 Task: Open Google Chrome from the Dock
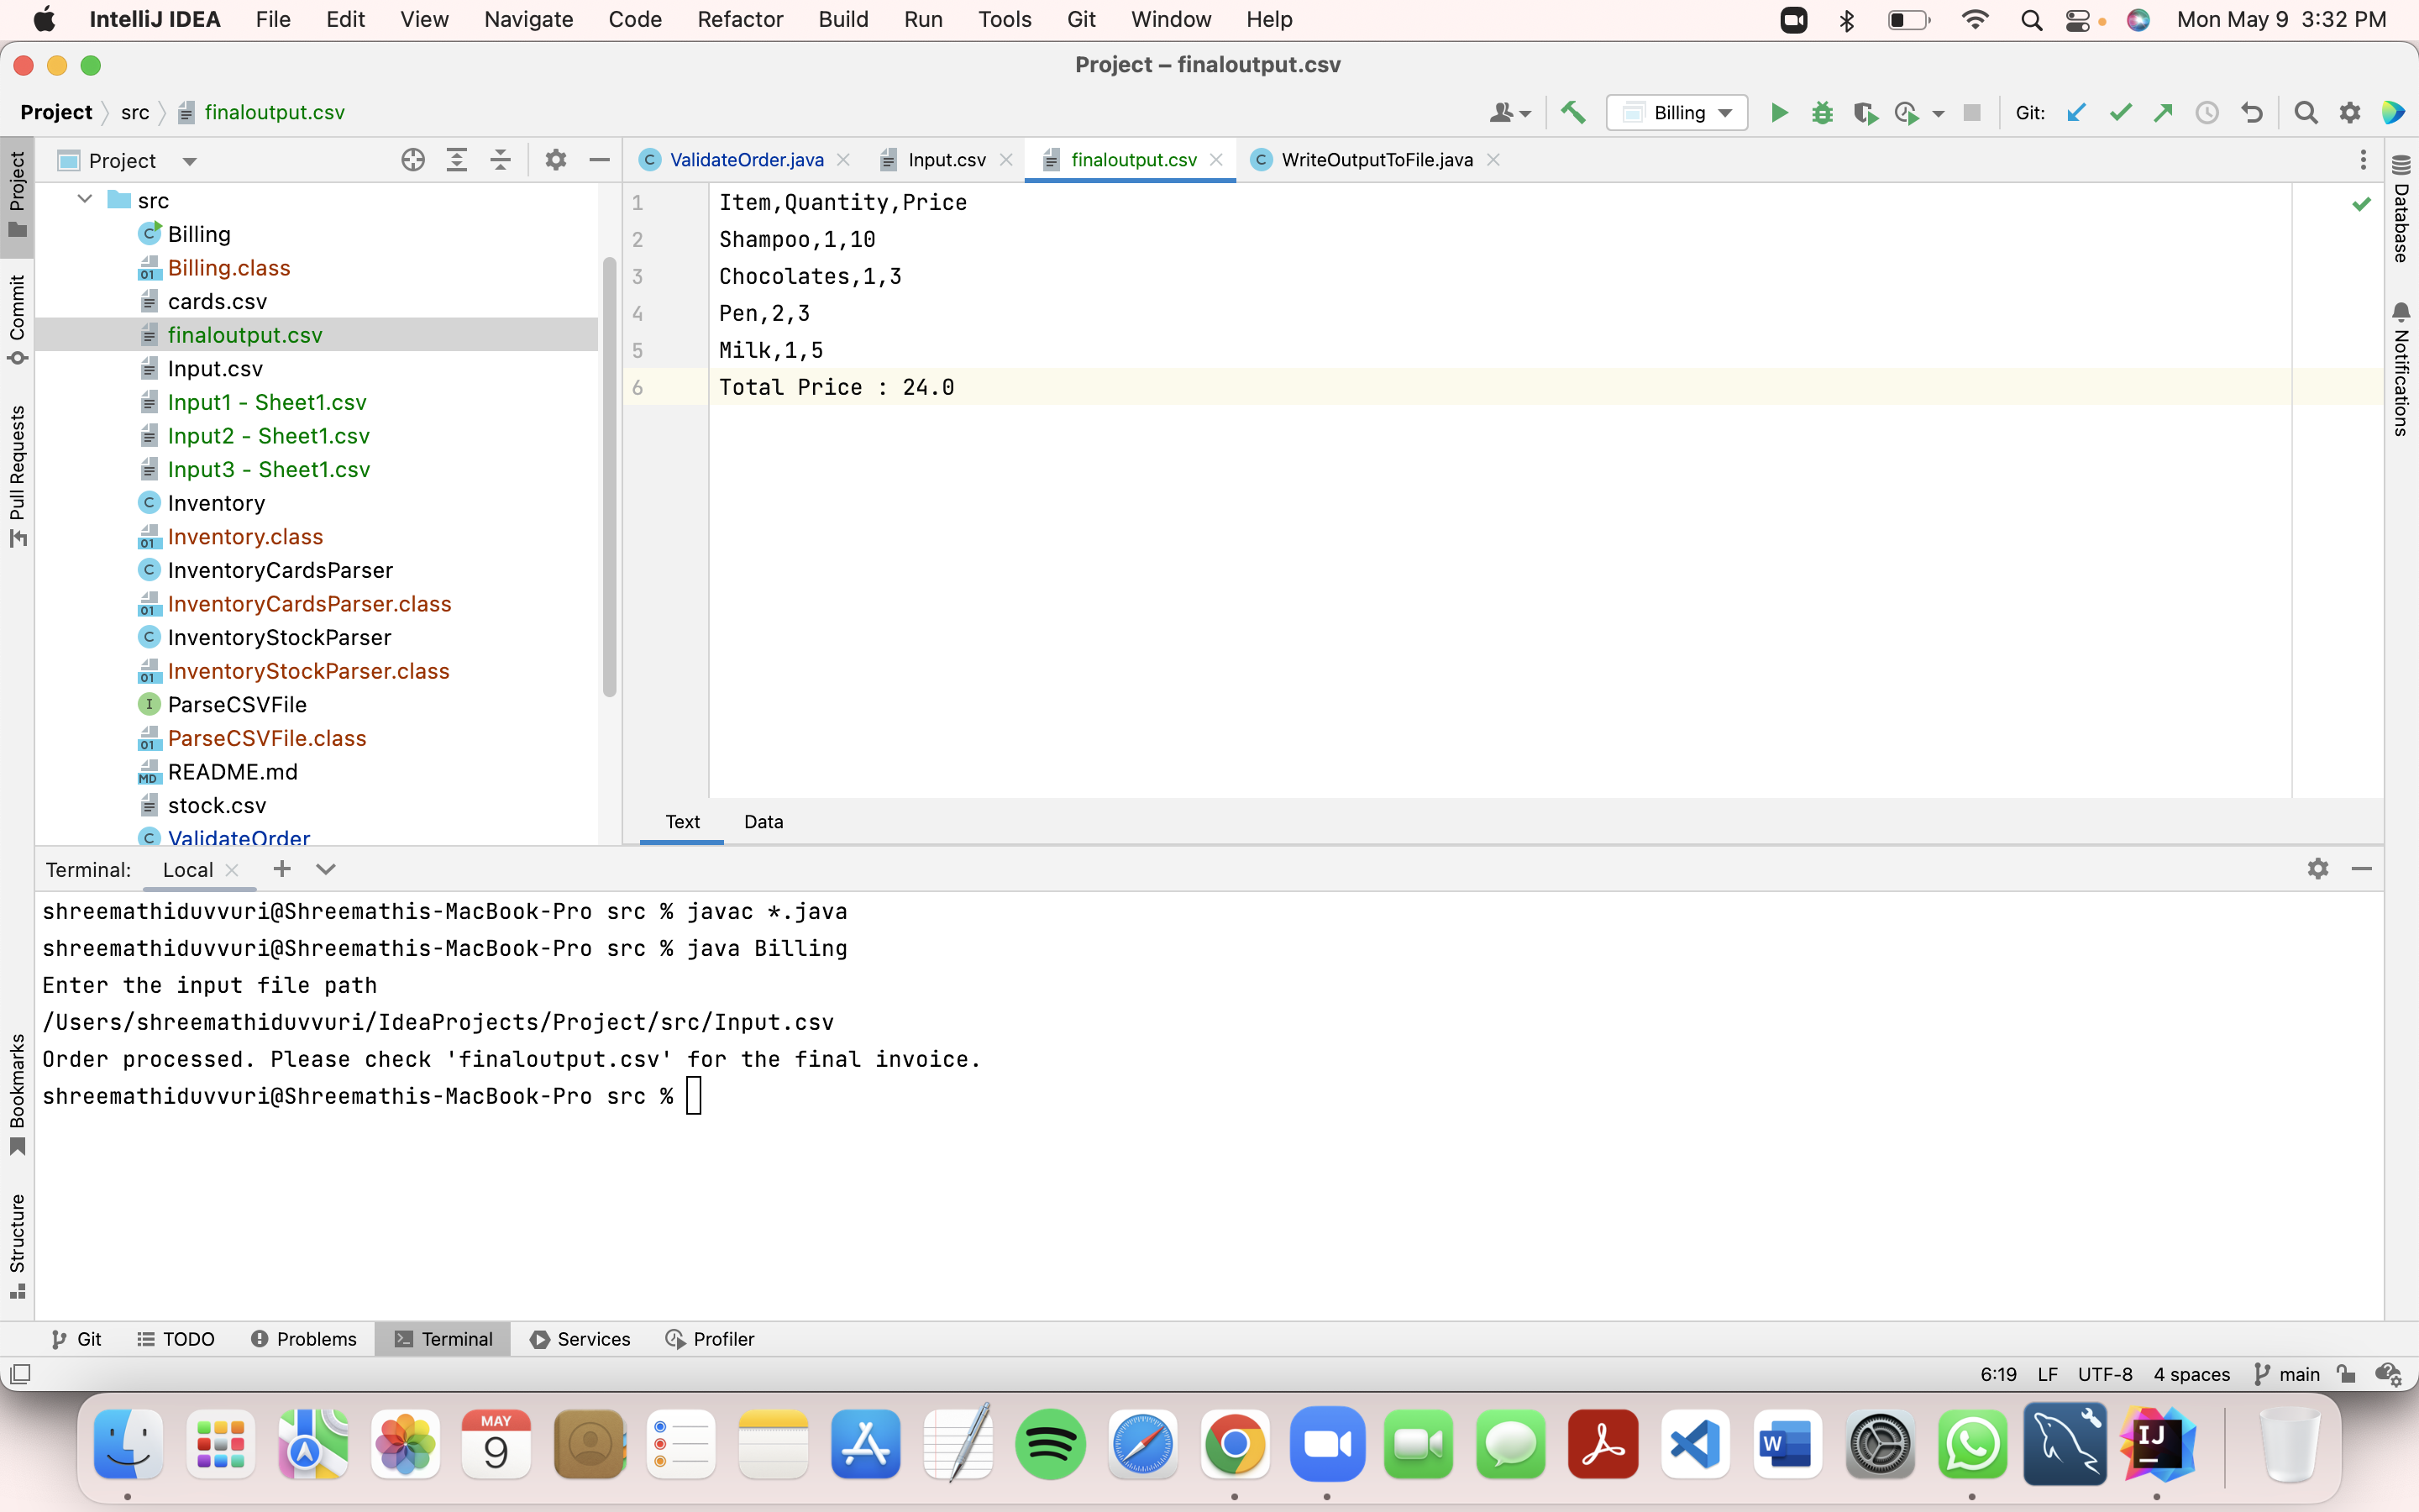click(x=1235, y=1444)
